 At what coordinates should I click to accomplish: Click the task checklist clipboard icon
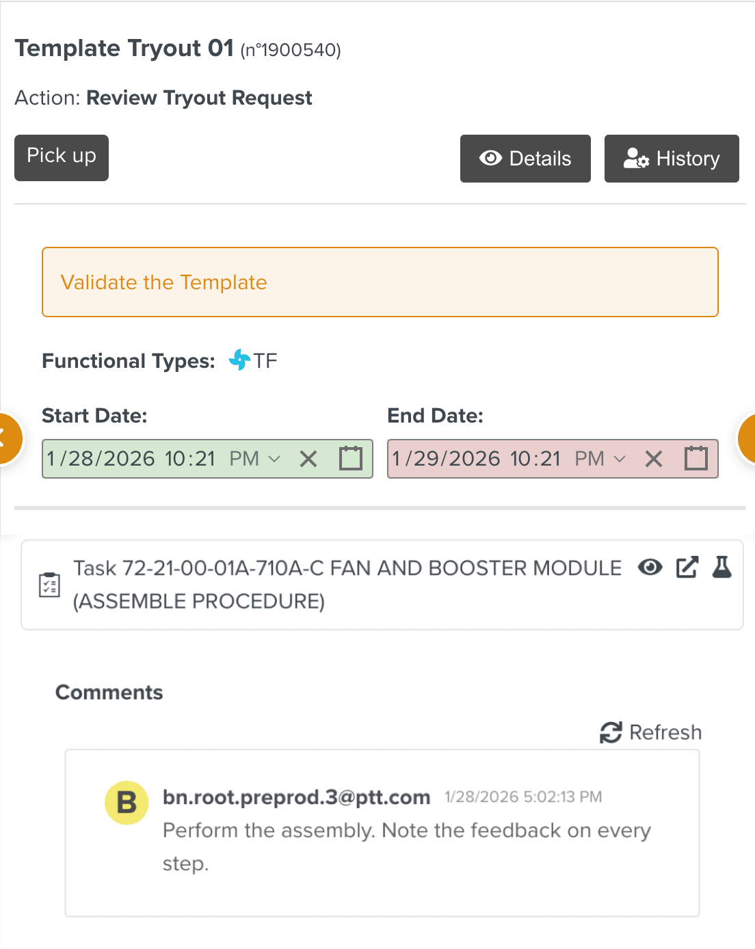point(49,585)
